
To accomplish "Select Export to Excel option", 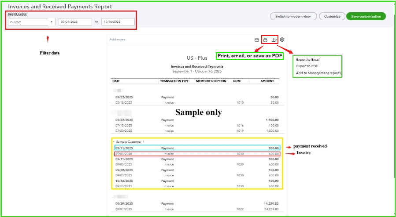I will 308,59.
